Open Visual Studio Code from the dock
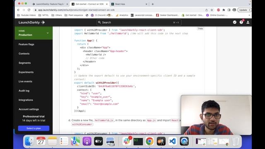The width and height of the screenshot is (265, 149). pos(173,141)
